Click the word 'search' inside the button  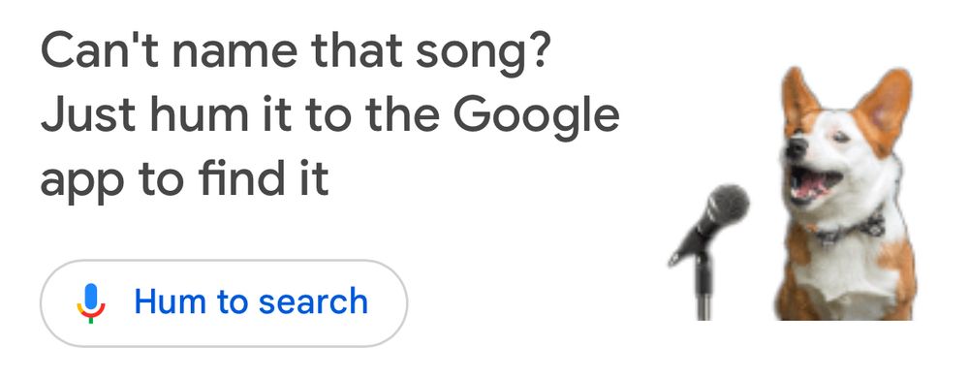313,301
